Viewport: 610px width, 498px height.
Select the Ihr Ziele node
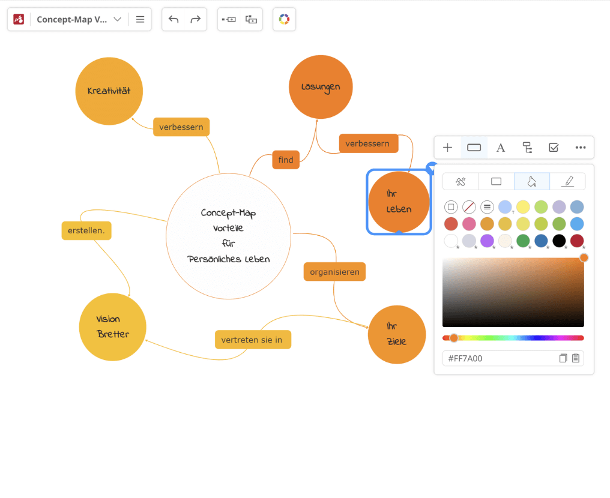pyautogui.click(x=397, y=334)
